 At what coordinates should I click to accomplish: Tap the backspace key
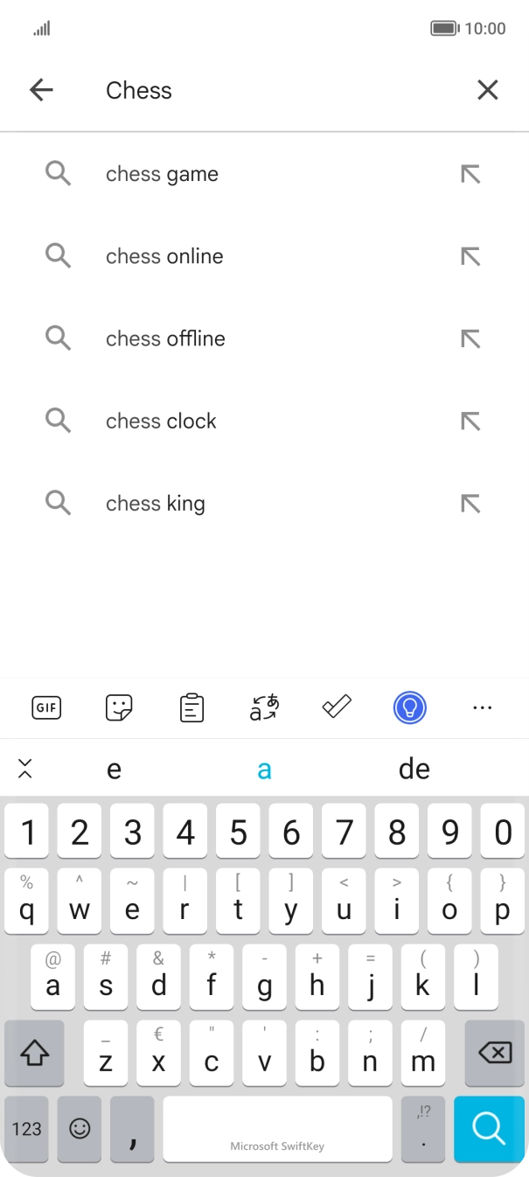pos(492,1052)
